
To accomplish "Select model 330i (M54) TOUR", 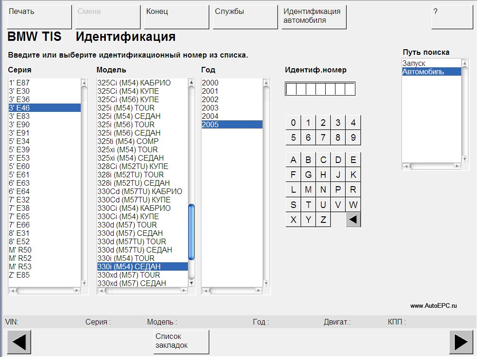I will (x=142, y=258).
